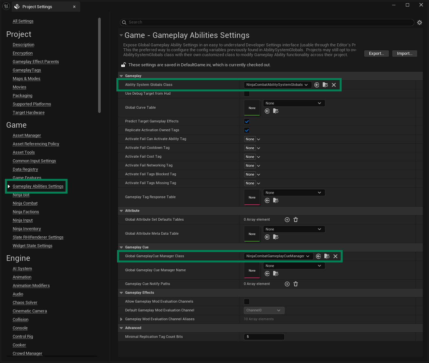
Task: Click the settings Search field
Action: coord(267,22)
